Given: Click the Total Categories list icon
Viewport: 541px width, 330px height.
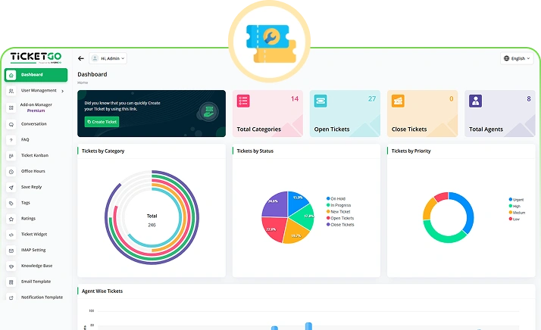Looking at the screenshot, I should pos(243,101).
